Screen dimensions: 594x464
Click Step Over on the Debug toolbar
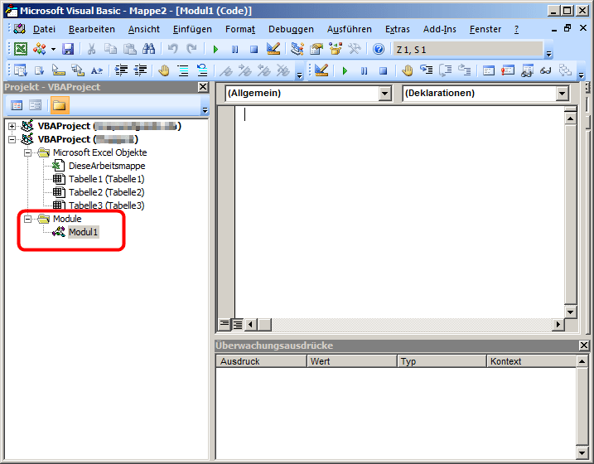click(446, 70)
